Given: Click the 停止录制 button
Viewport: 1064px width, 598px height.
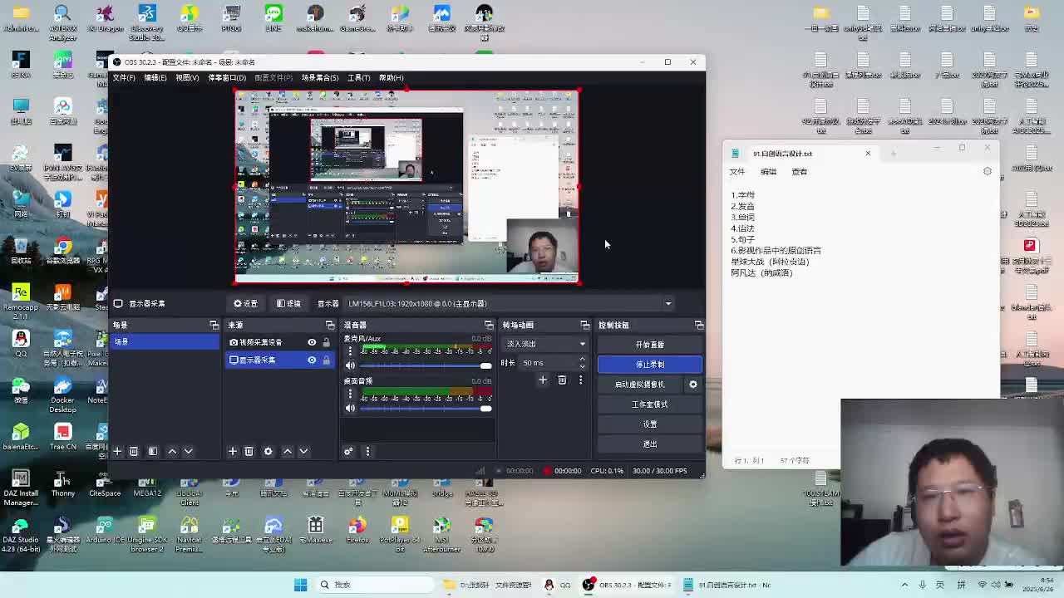Looking at the screenshot, I should click(649, 365).
